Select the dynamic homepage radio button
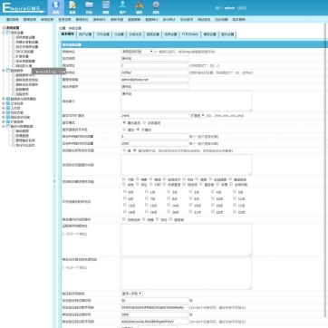The image size is (328, 328). click(144, 122)
